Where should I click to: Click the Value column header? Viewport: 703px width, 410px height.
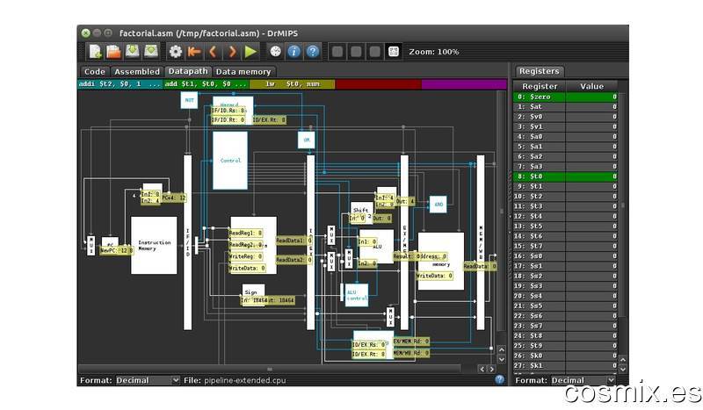591,86
